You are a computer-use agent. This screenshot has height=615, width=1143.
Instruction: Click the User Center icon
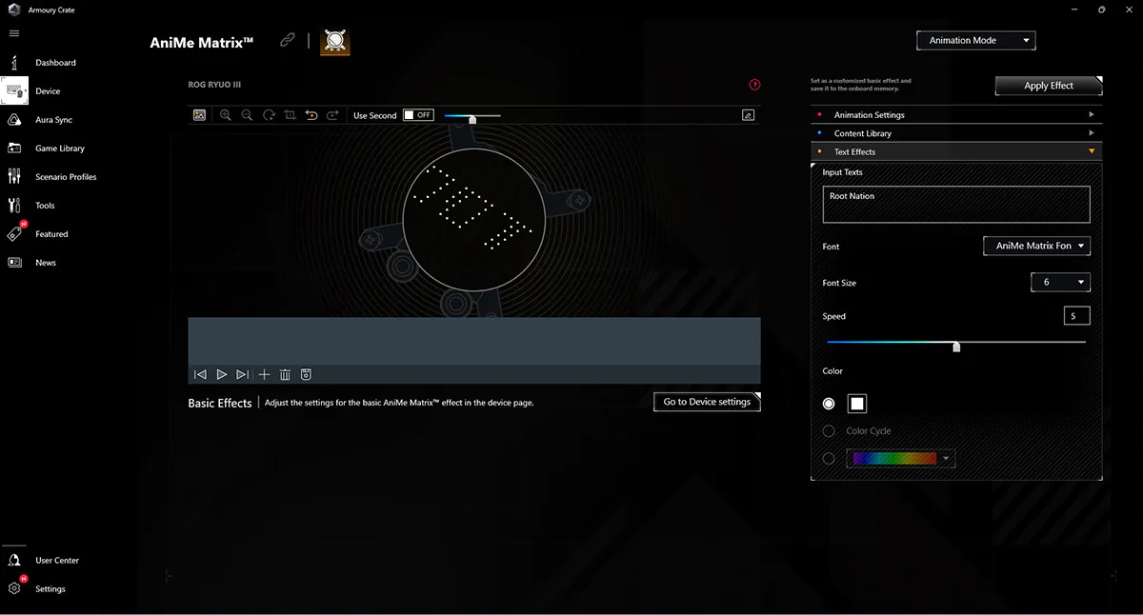[x=14, y=560]
